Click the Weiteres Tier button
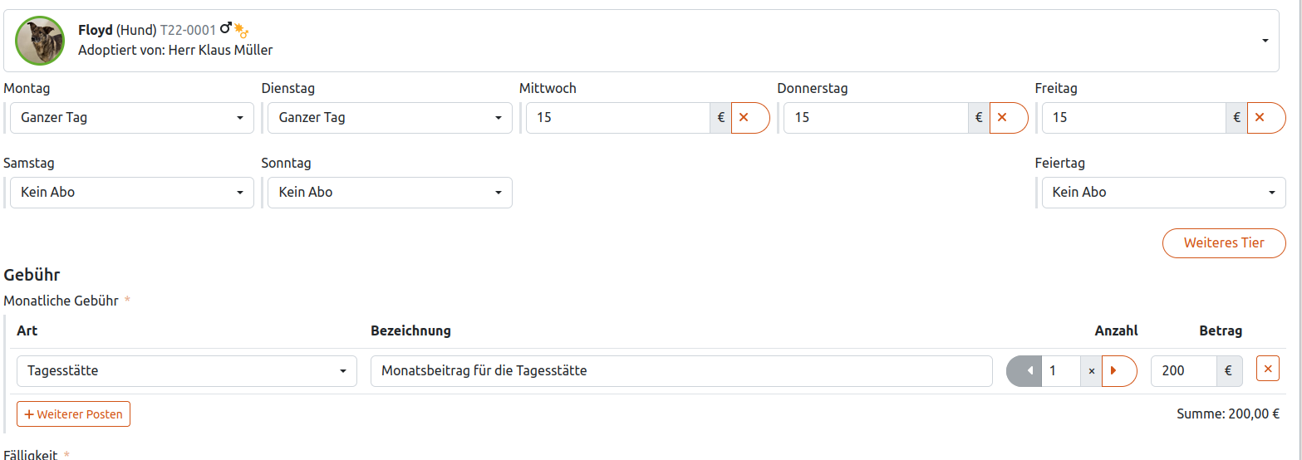Image resolution: width=1302 pixels, height=460 pixels. coord(1223,243)
